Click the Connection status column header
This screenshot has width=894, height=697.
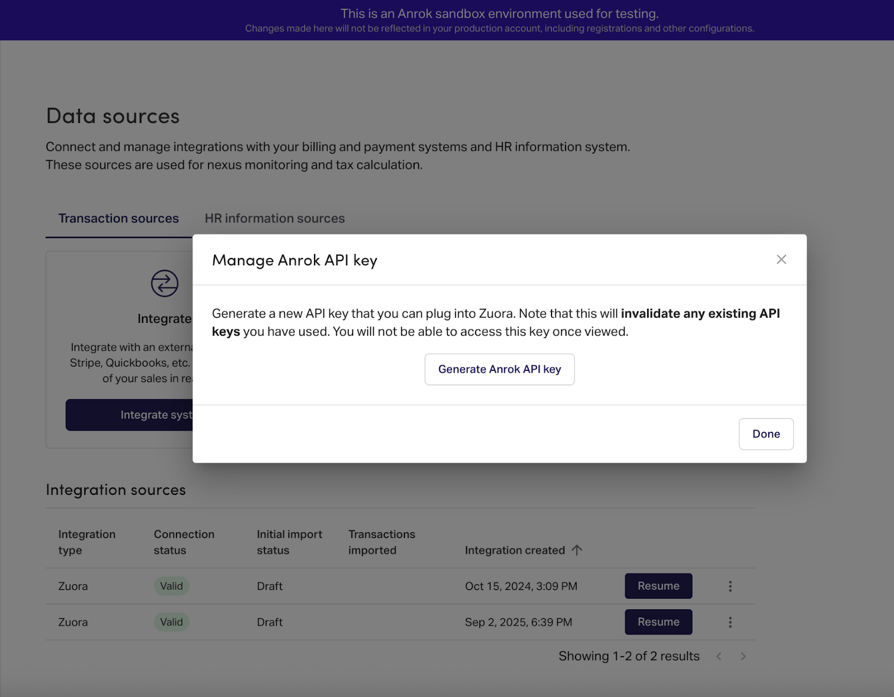(x=184, y=542)
